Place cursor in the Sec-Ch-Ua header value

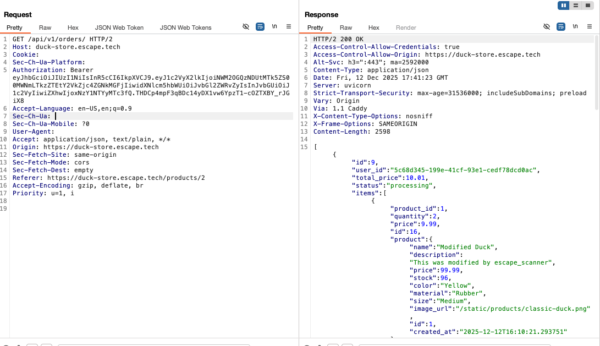point(55,116)
